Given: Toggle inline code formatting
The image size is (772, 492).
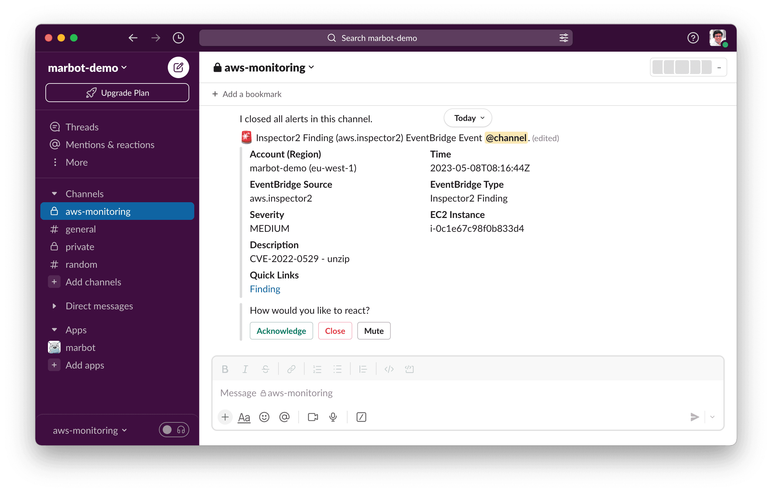Looking at the screenshot, I should (389, 369).
